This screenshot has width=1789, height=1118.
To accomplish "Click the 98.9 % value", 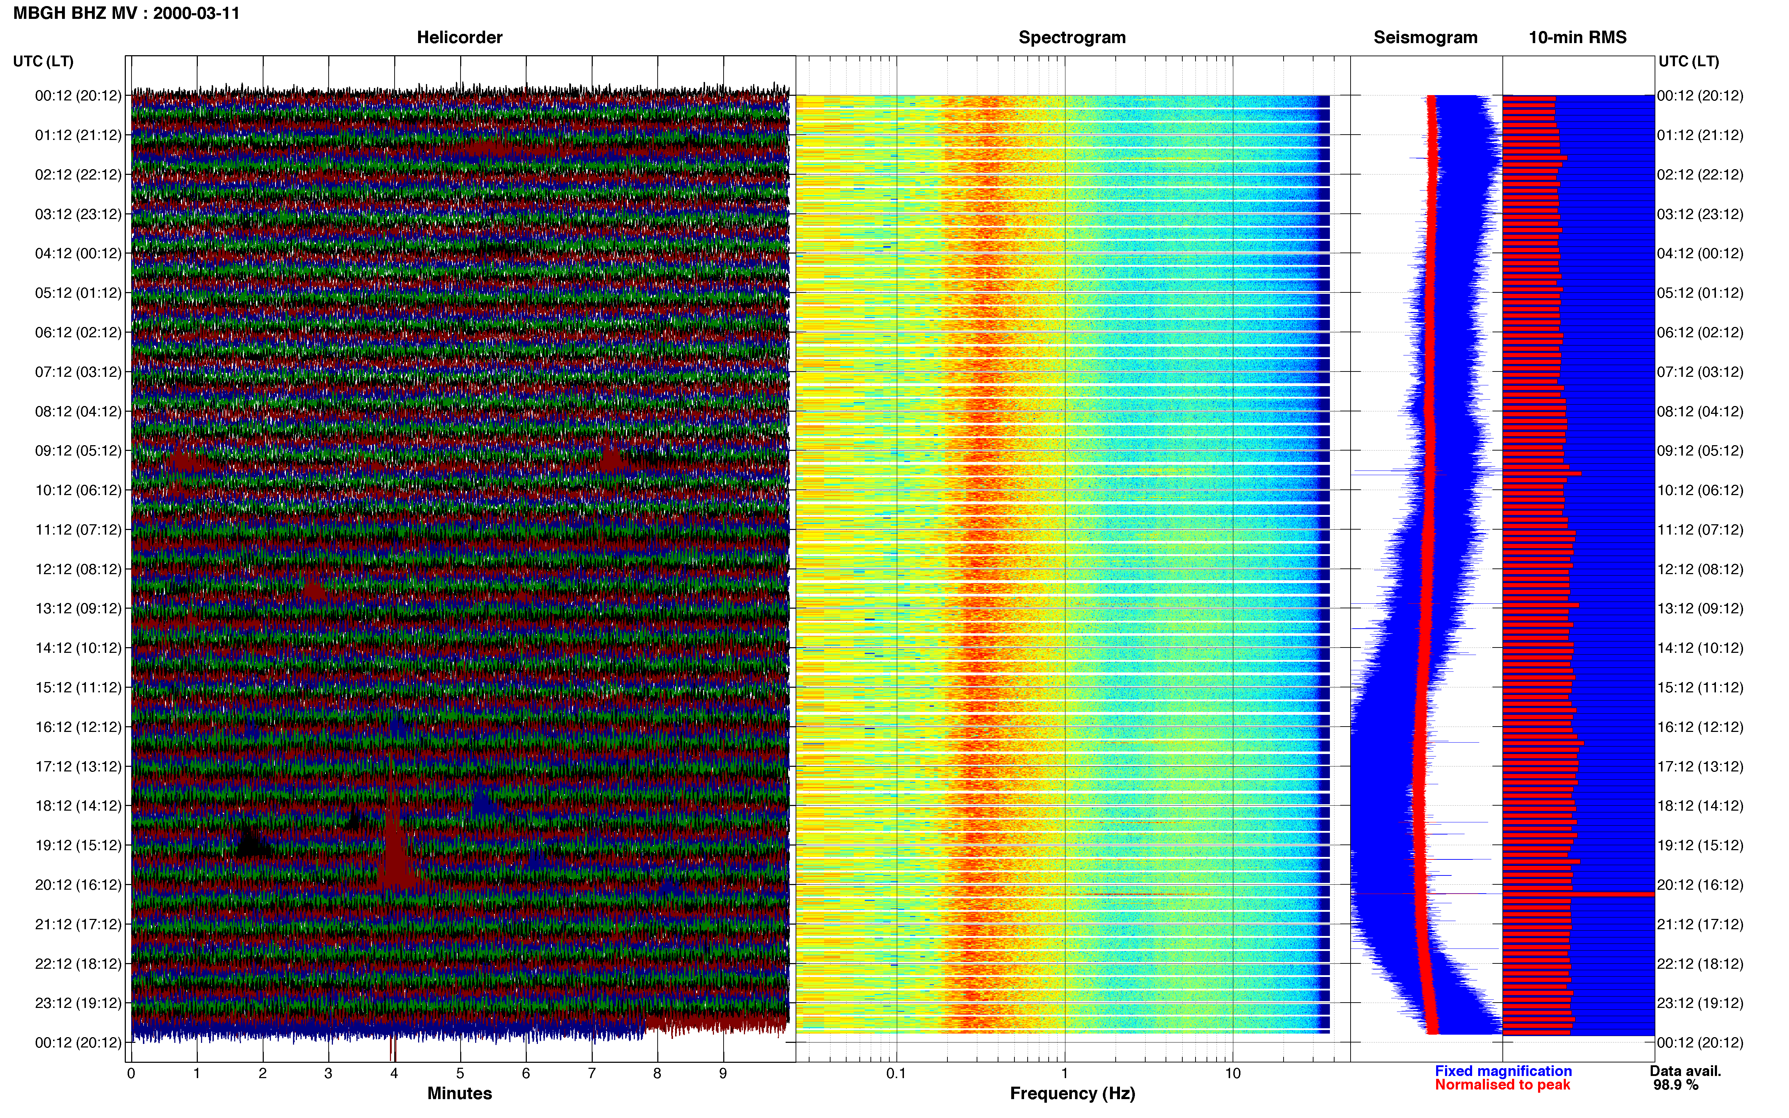I will point(1676,1085).
